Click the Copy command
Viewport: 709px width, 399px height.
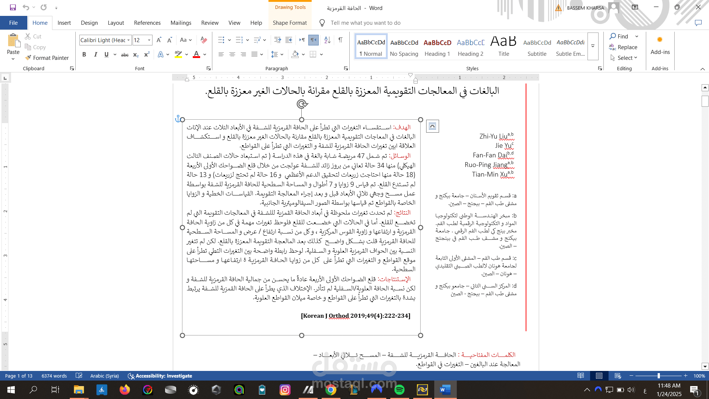[35, 47]
